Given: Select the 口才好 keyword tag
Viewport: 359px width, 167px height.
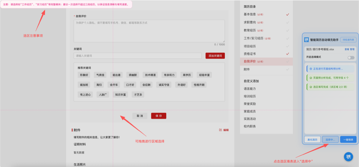Looking at the screenshot, I should click(130, 85).
